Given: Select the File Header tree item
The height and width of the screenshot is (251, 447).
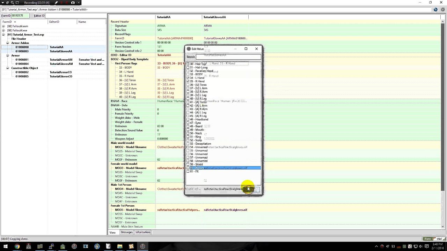Looking at the screenshot, I should [19, 39].
